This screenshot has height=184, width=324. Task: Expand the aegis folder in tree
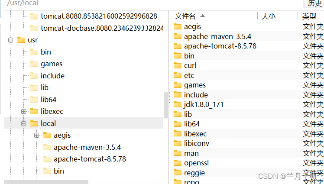(x=36, y=136)
